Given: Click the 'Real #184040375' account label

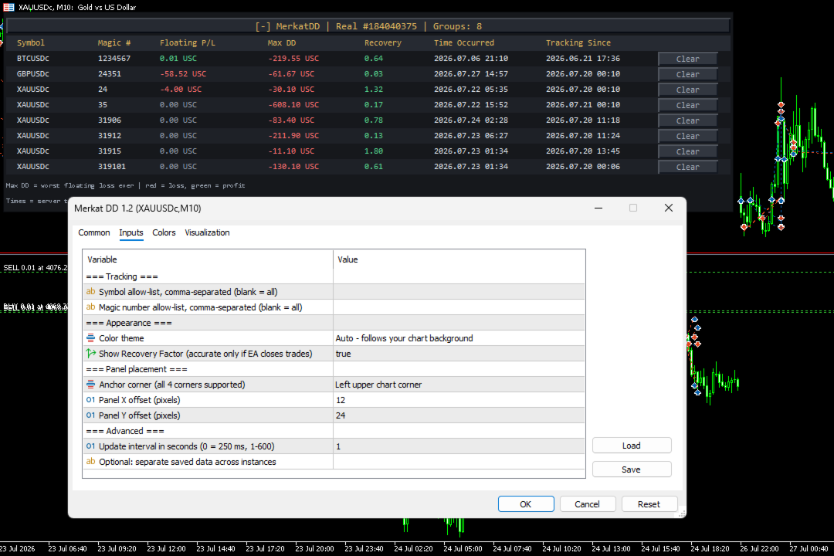Looking at the screenshot, I should 376,26.
